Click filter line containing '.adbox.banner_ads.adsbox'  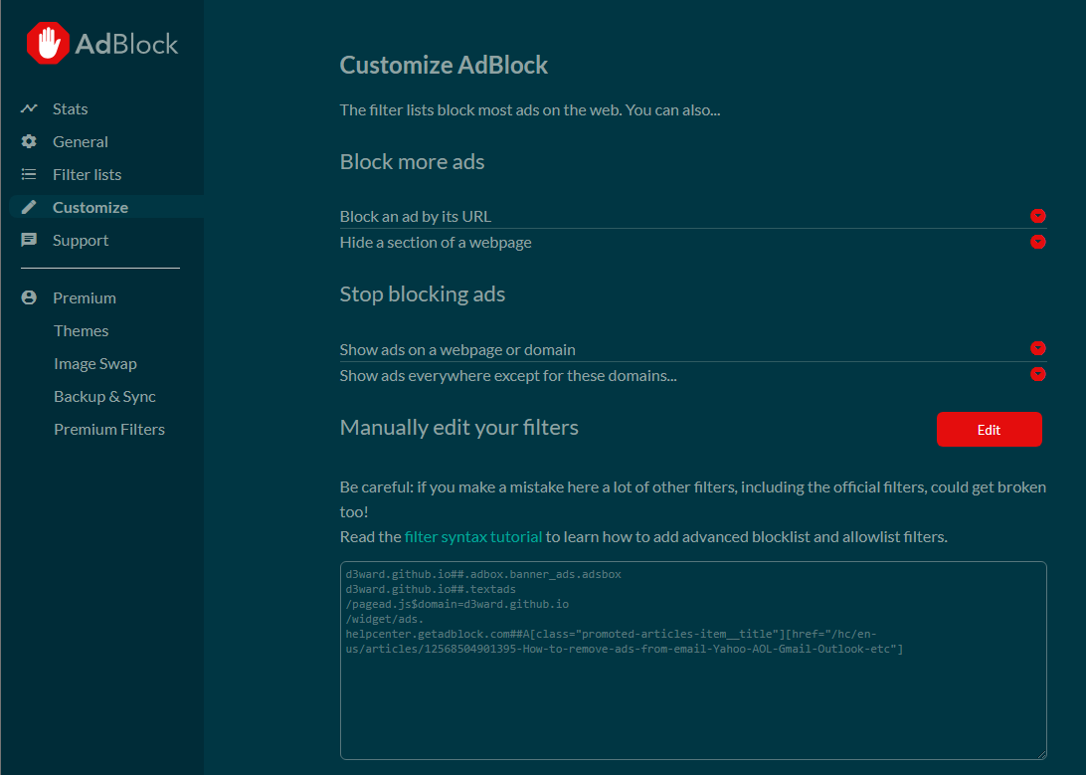tap(483, 574)
